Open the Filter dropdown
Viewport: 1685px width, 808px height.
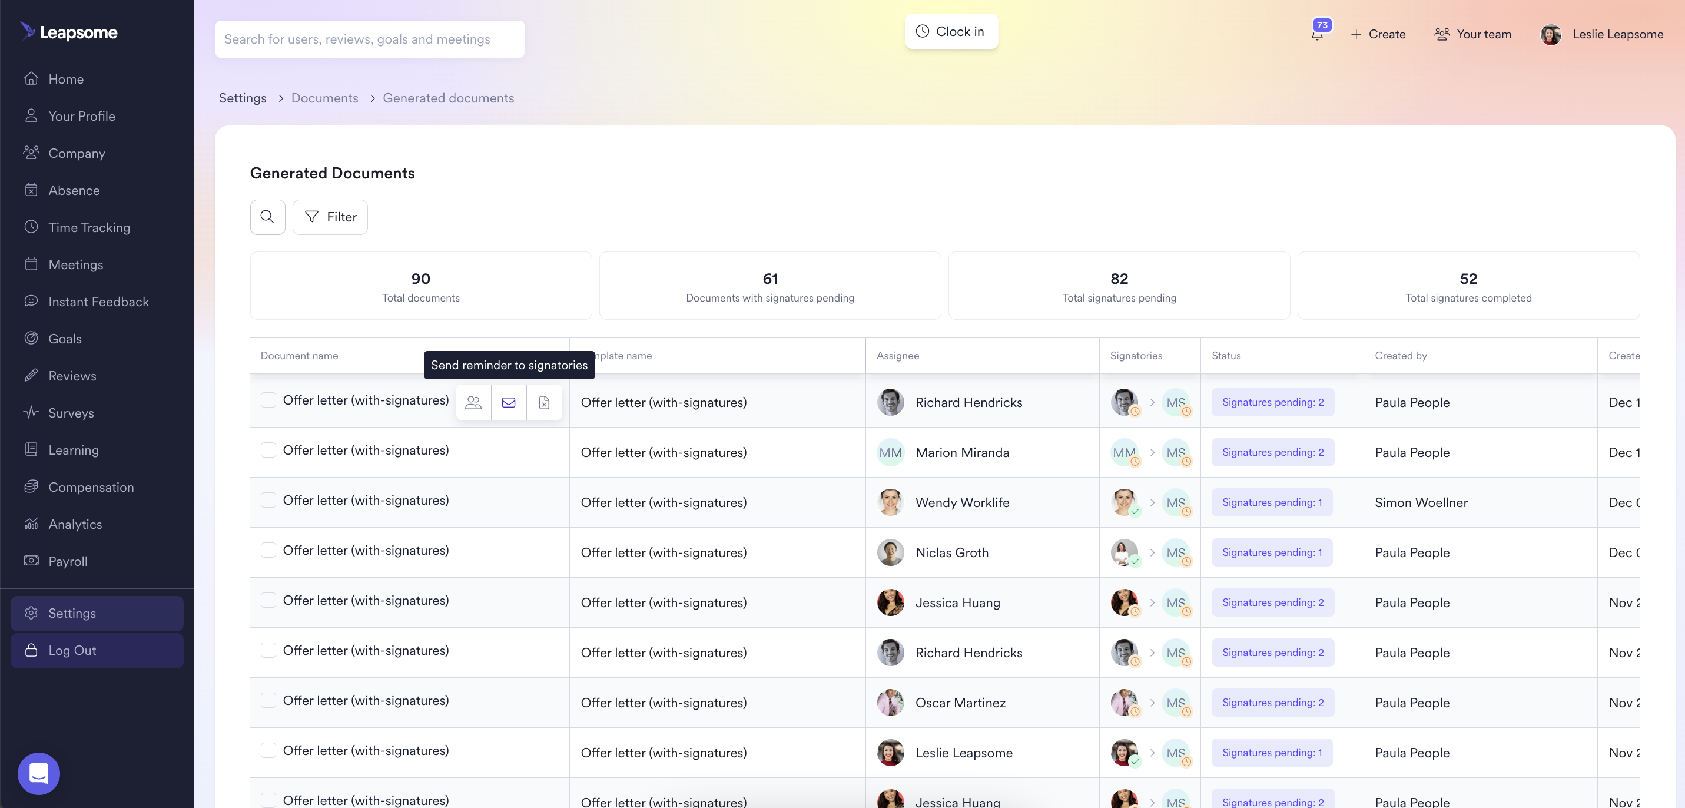(330, 217)
